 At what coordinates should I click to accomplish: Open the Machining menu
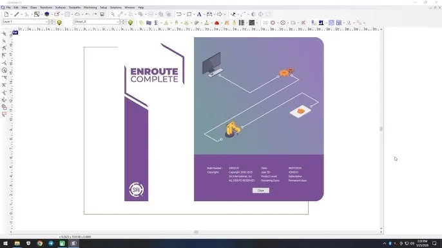coord(90,8)
